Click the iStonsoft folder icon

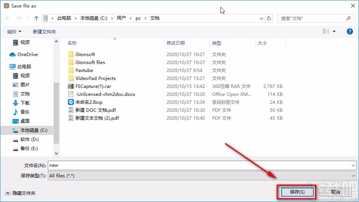click(71, 55)
